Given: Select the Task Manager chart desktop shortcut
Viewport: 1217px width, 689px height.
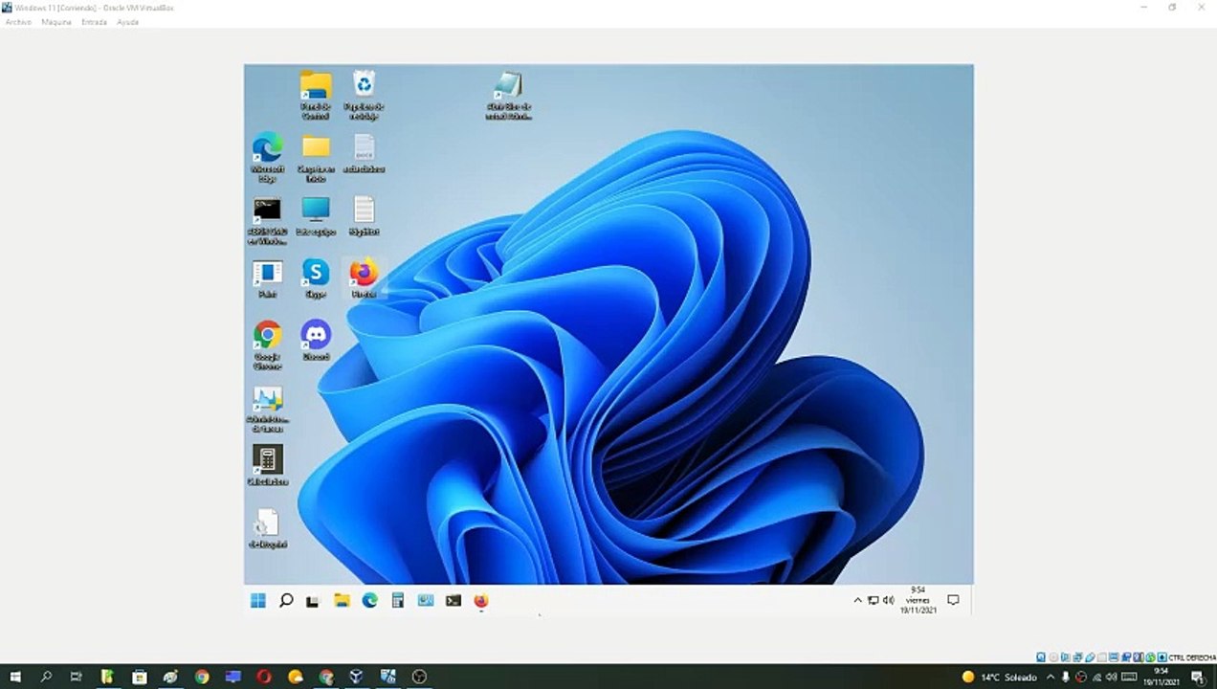Looking at the screenshot, I should coord(267,409).
